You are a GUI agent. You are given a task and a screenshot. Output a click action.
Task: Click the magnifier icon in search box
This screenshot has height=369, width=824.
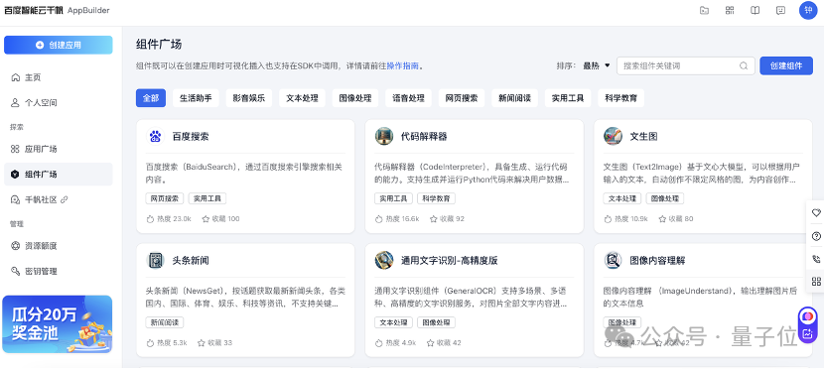tap(744, 66)
